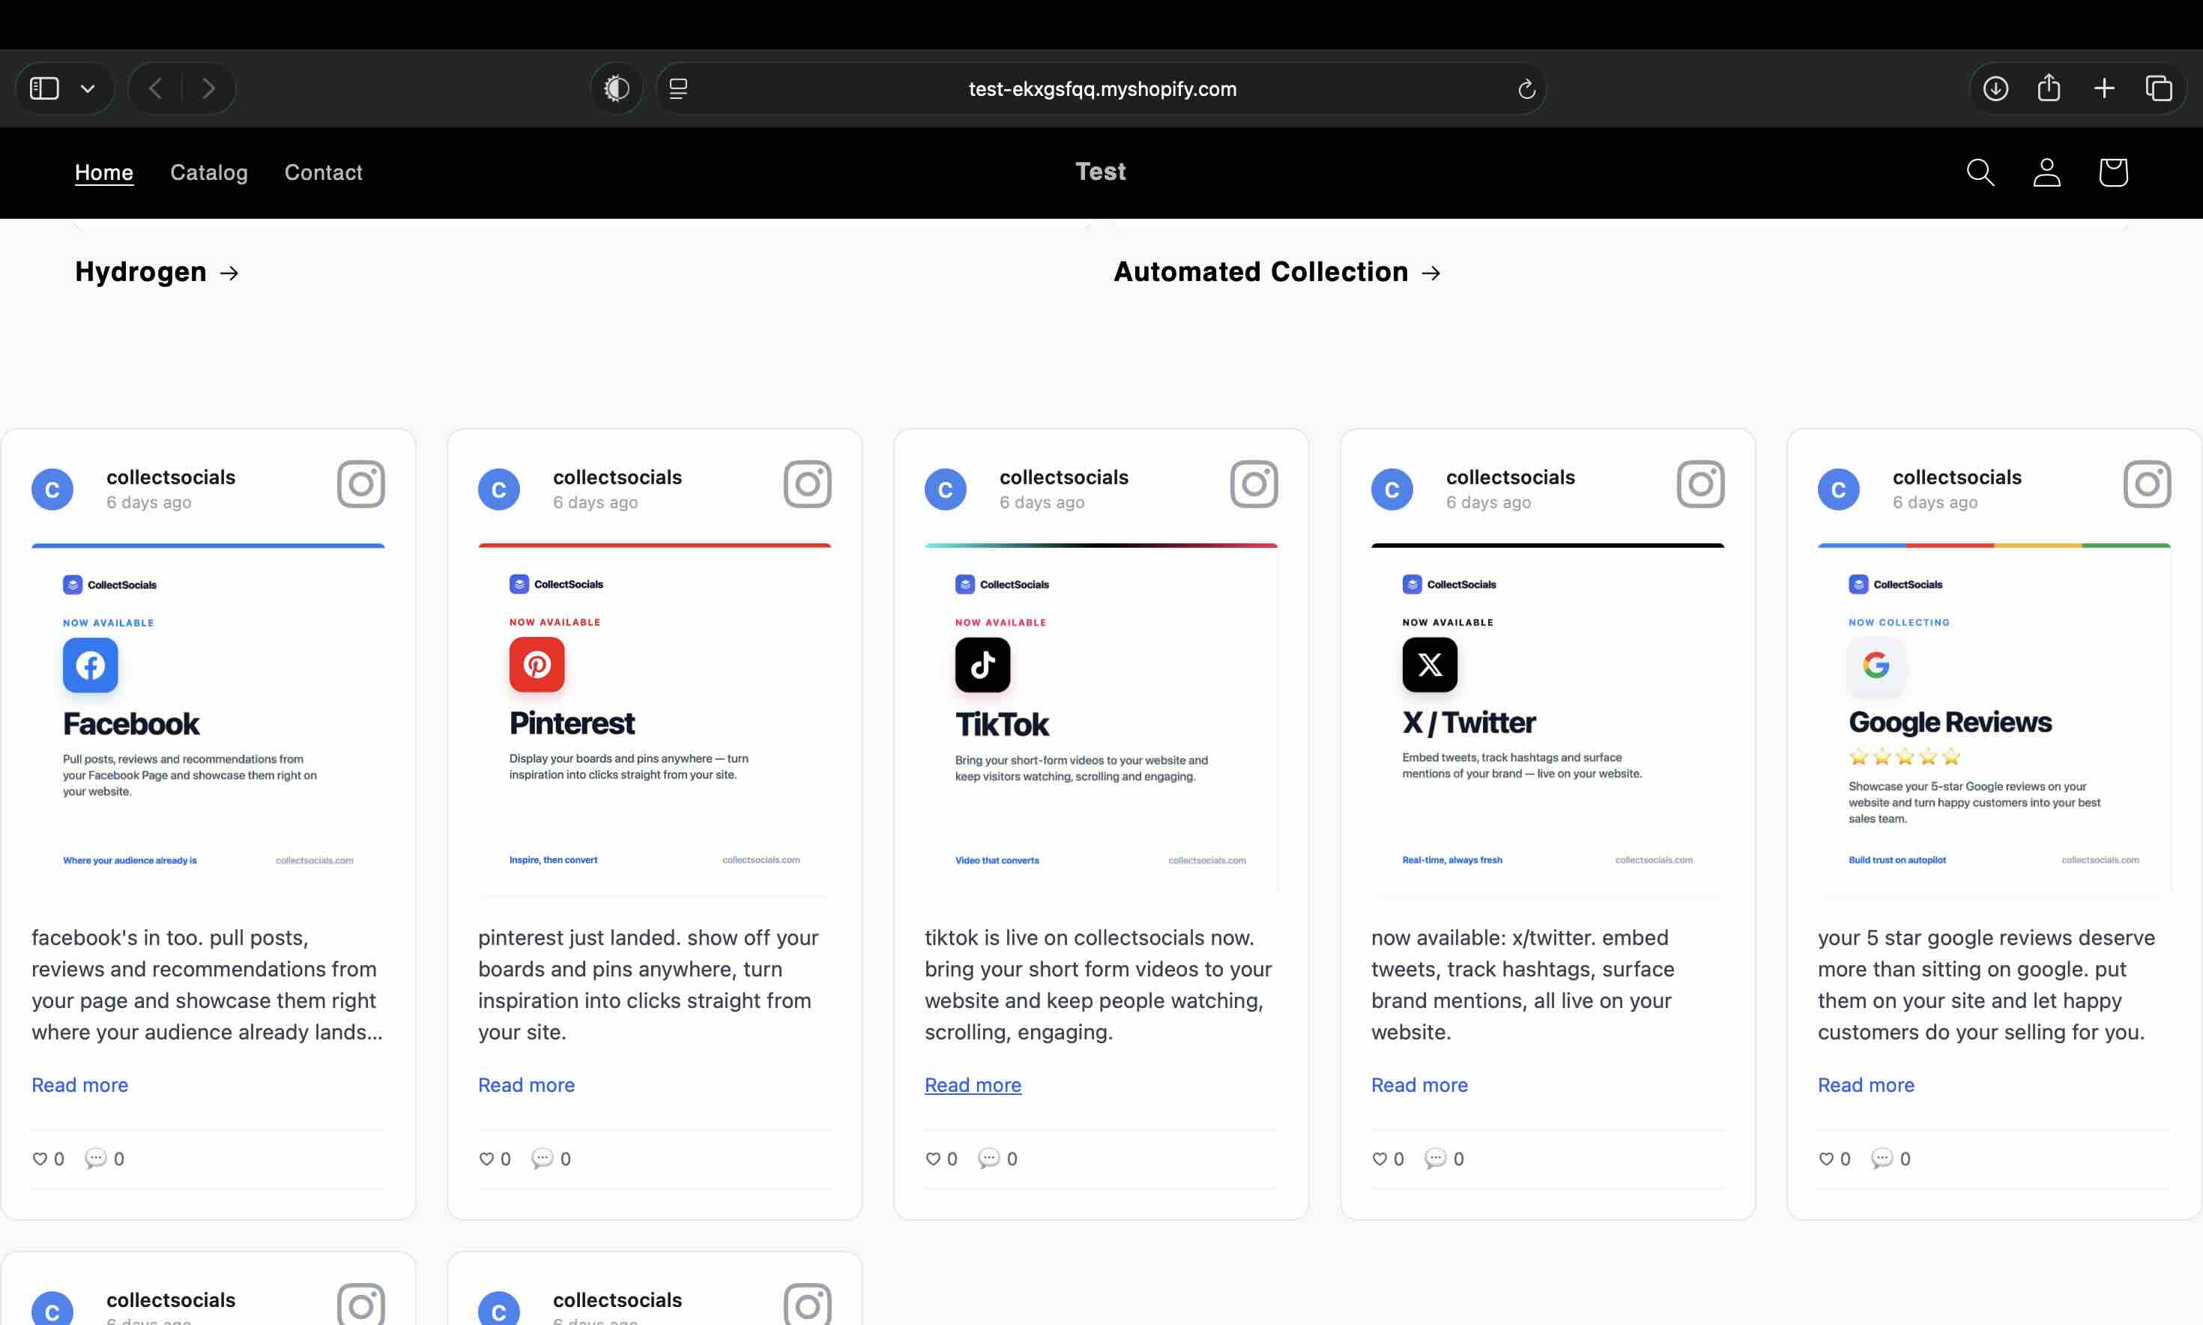Go forward with the browser forward arrow
The height and width of the screenshot is (1325, 2203).
click(208, 88)
